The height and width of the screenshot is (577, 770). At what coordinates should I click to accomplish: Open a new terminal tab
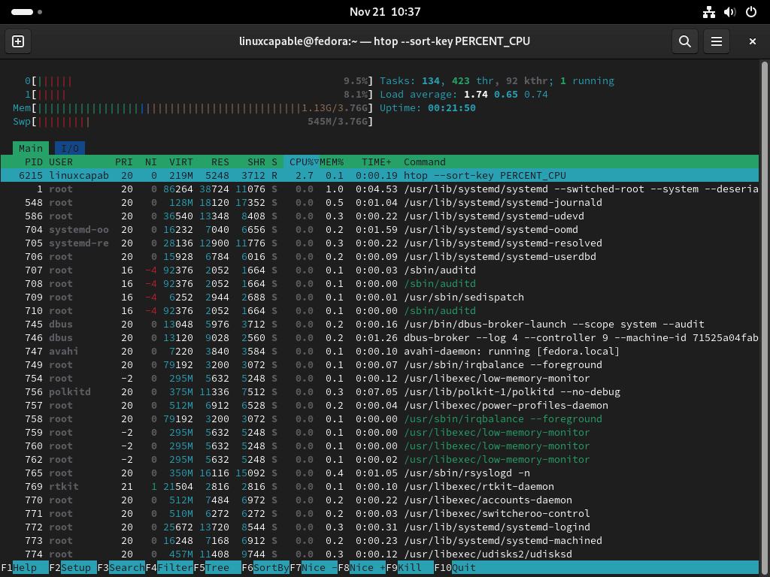point(17,41)
